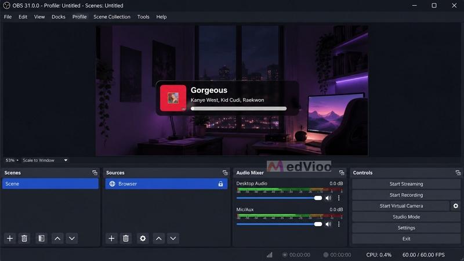Viewport: 464px width, 261px height.
Task: Click Mic/Aux 0.0 dB value
Action: pyautogui.click(x=336, y=209)
